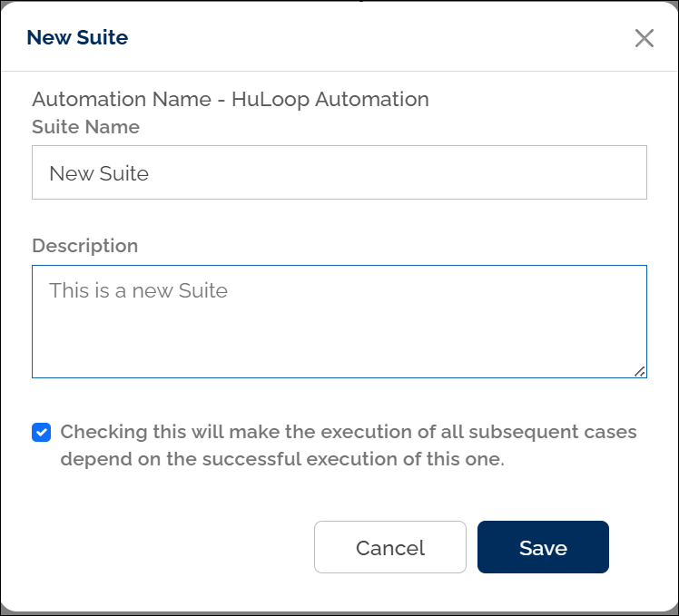Click the Description label
679x616 pixels.
[x=84, y=246]
